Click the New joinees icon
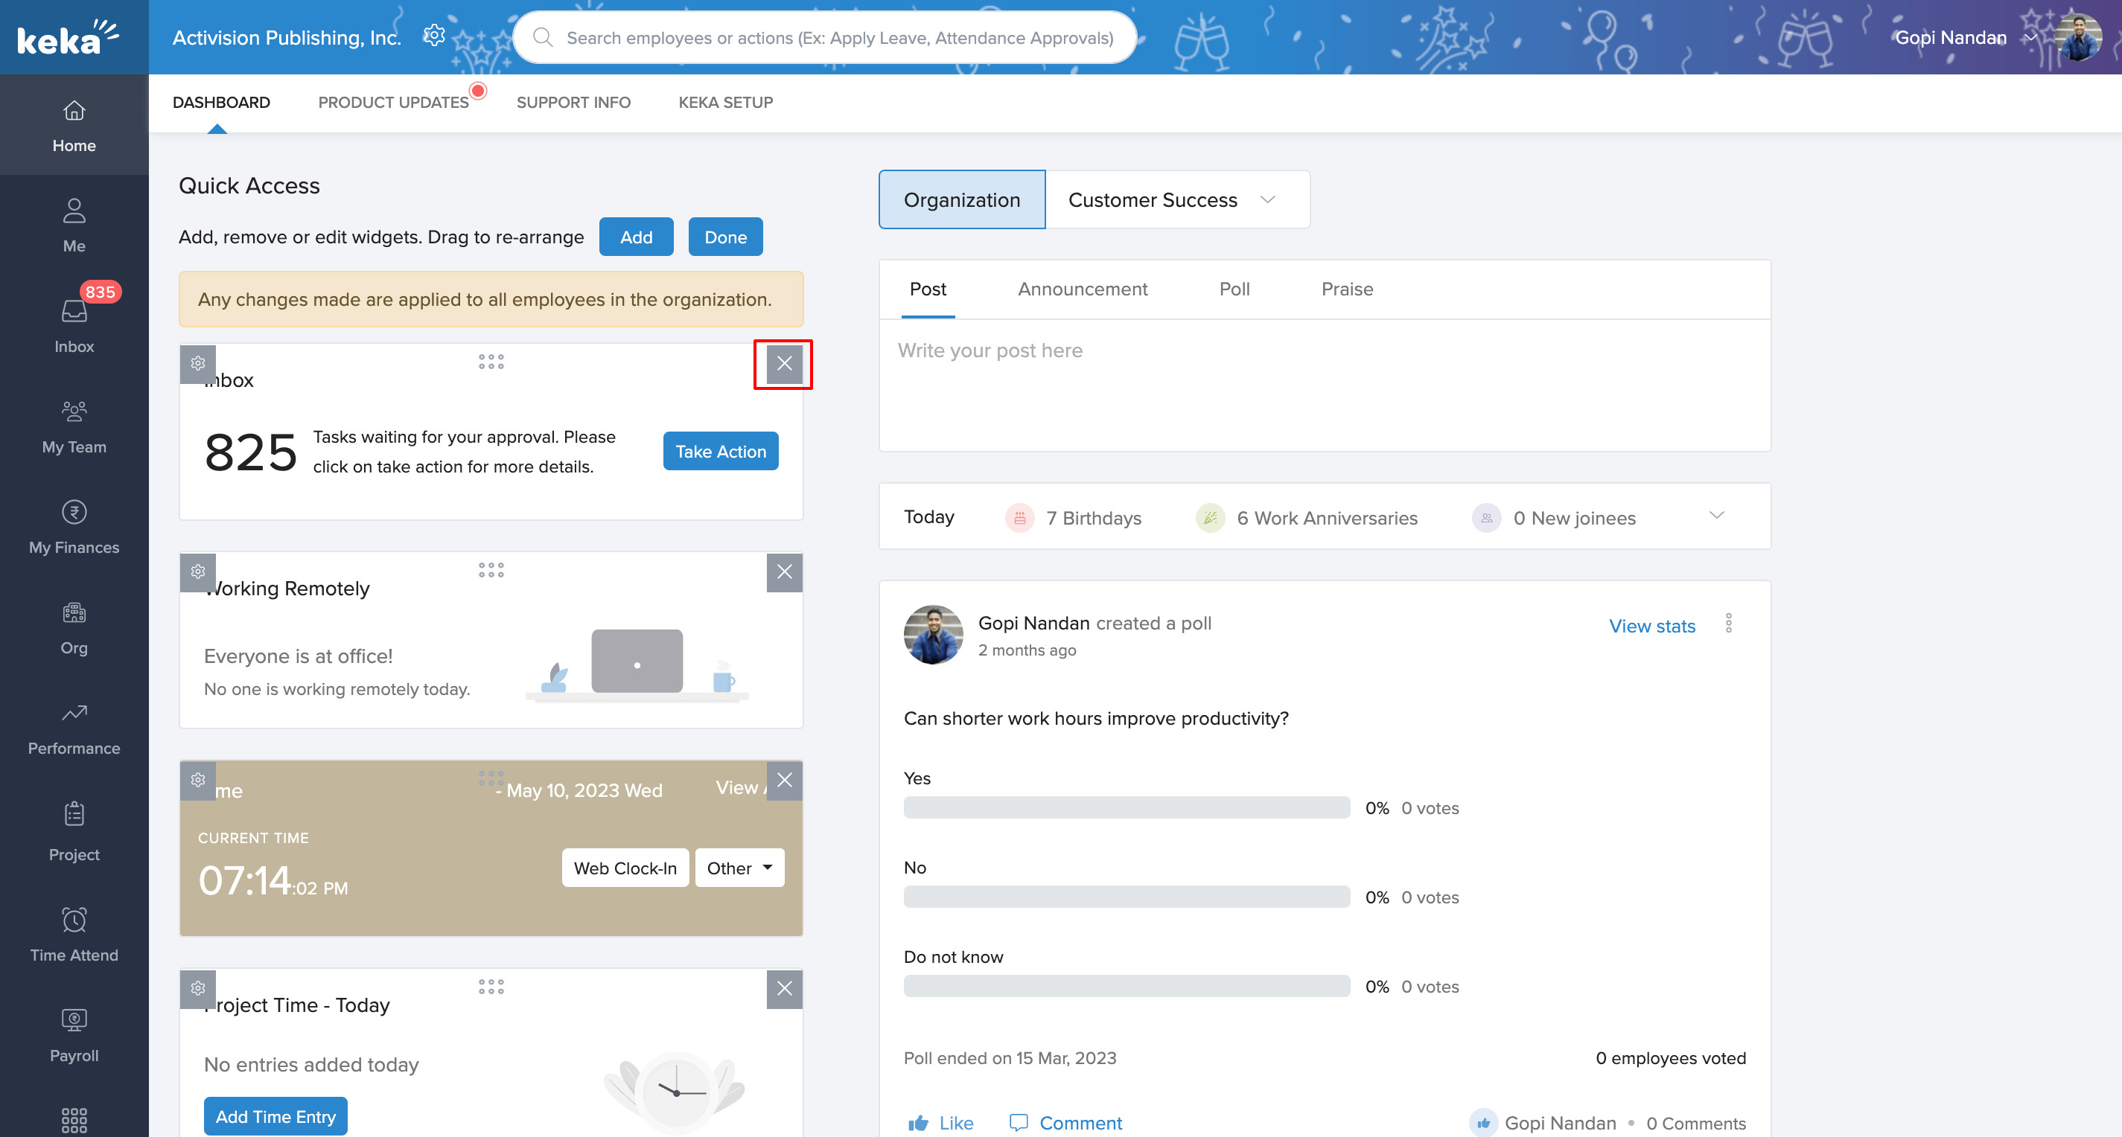The image size is (2122, 1137). [1486, 518]
